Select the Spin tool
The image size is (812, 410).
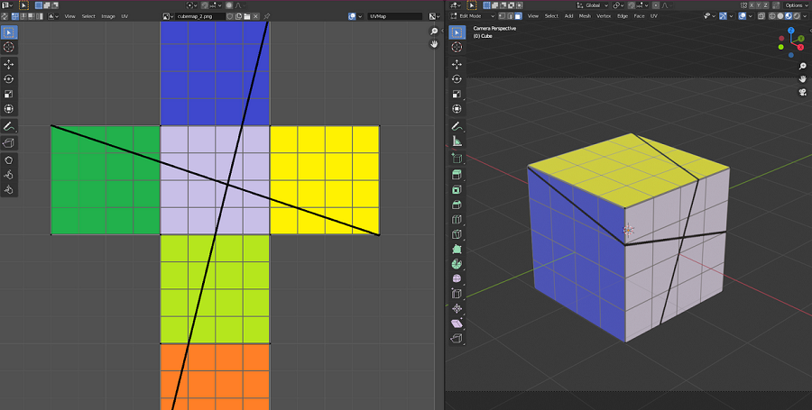[x=457, y=264]
